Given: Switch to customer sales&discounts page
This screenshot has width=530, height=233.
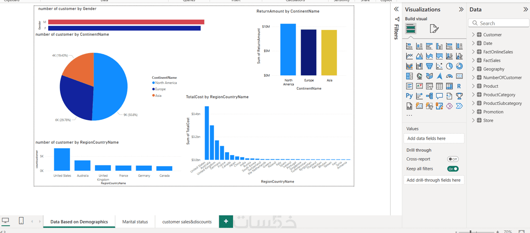Looking at the screenshot, I should (187, 222).
